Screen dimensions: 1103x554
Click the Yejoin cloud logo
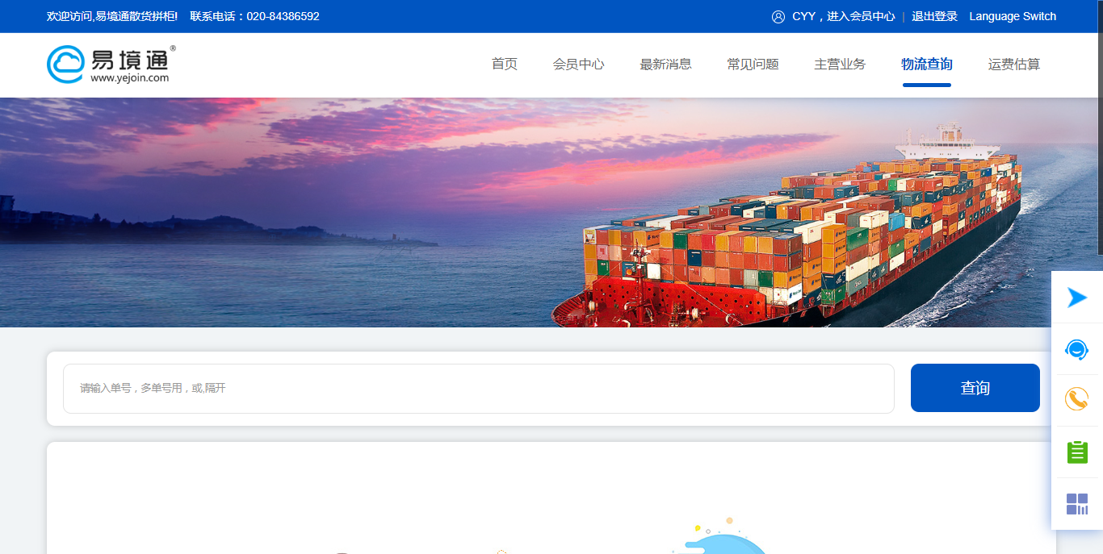coord(111,65)
